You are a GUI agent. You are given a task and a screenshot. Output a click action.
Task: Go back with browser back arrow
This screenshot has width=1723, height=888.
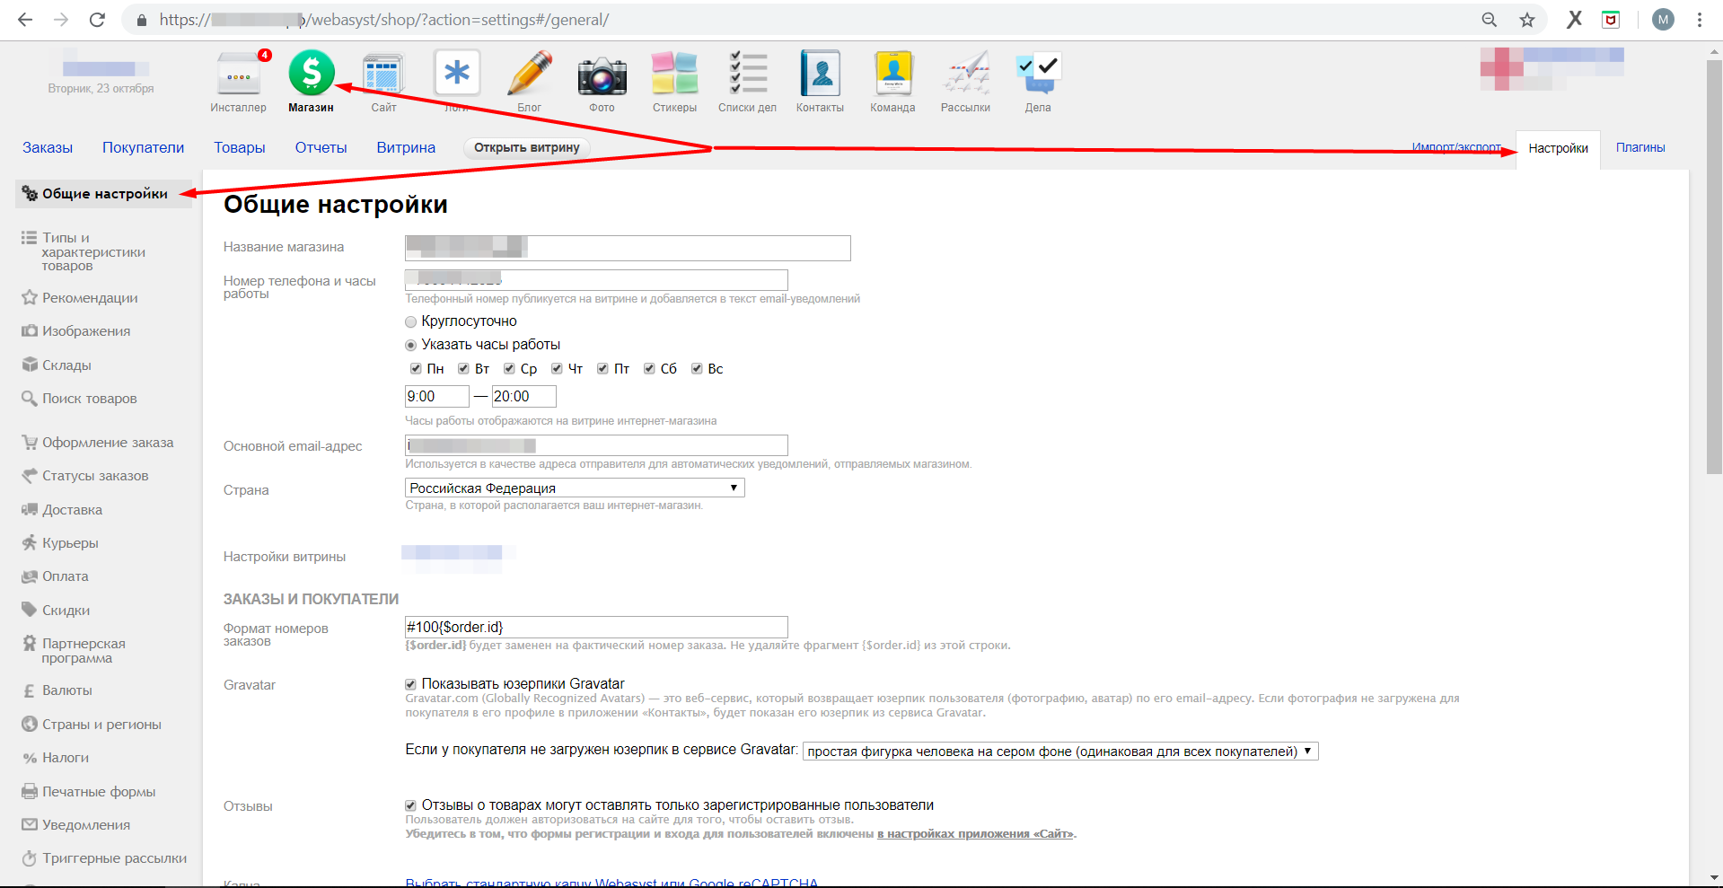point(25,20)
